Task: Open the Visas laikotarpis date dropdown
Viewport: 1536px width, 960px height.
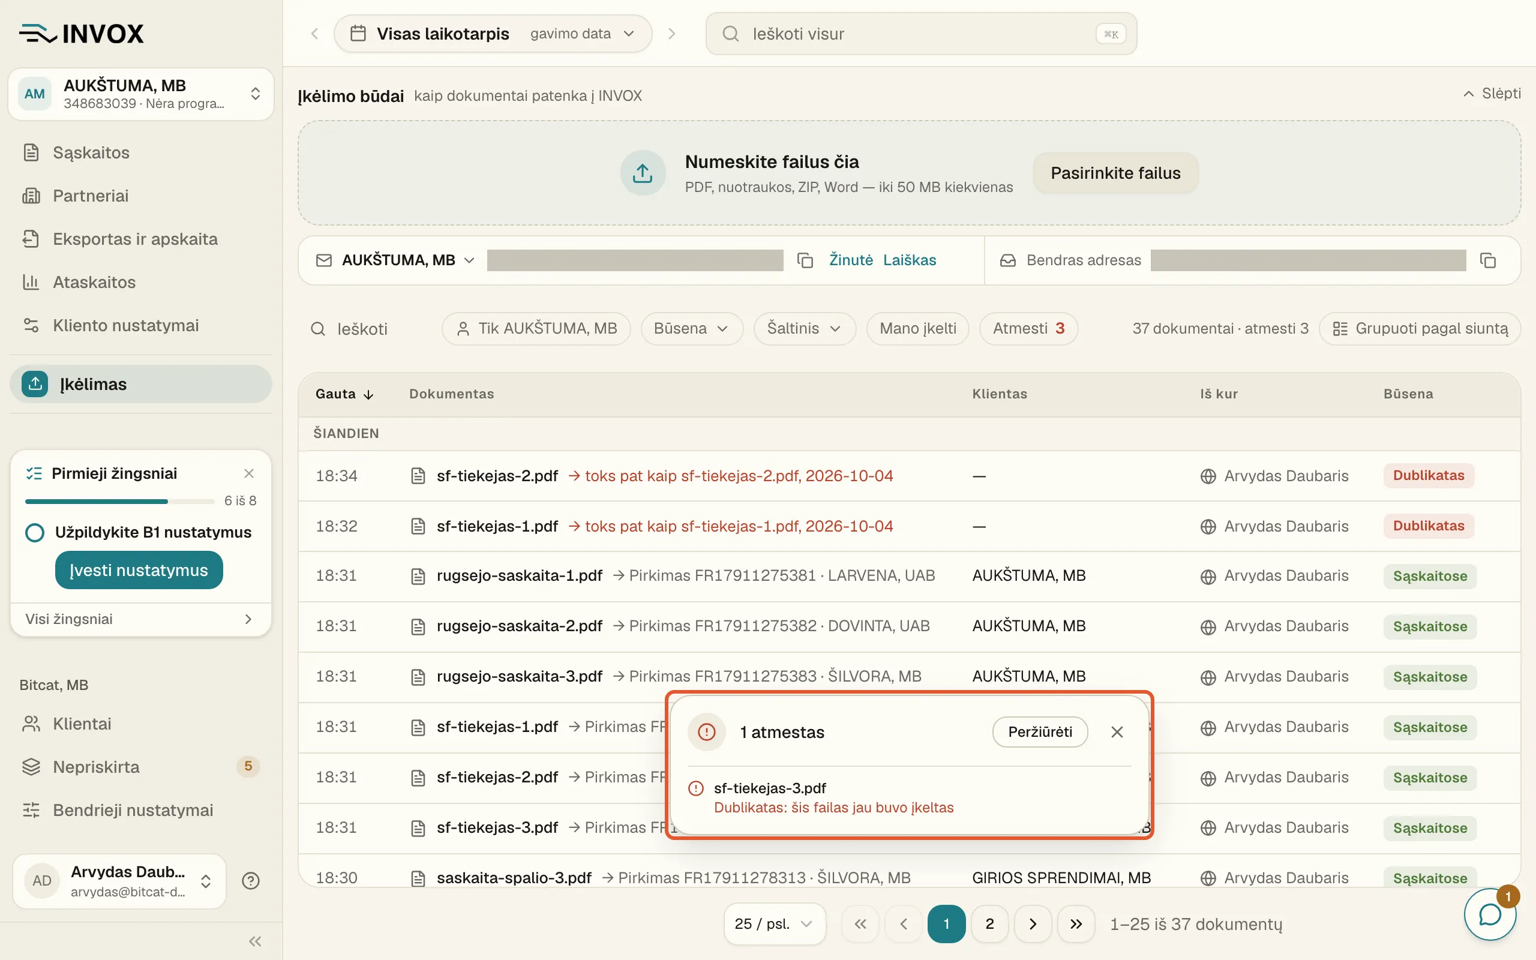Action: [493, 34]
